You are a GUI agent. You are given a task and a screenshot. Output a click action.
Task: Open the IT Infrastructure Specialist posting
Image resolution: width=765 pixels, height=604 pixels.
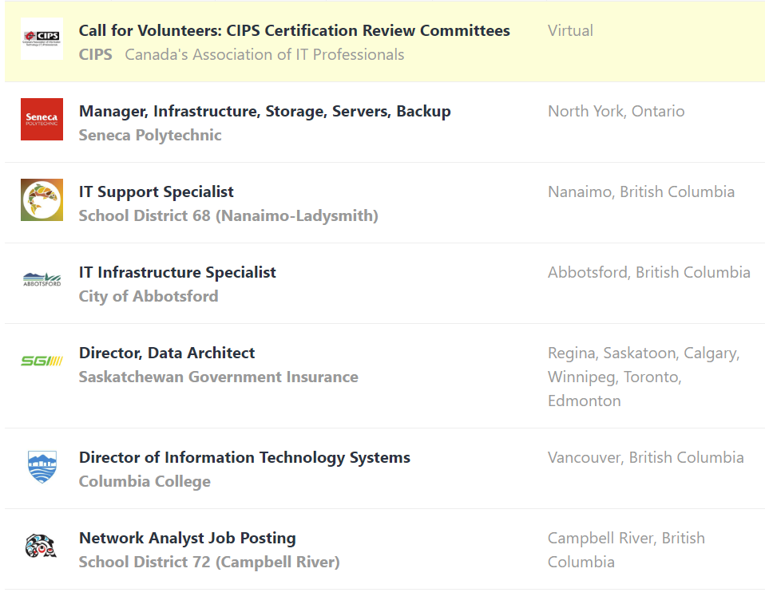(x=177, y=273)
